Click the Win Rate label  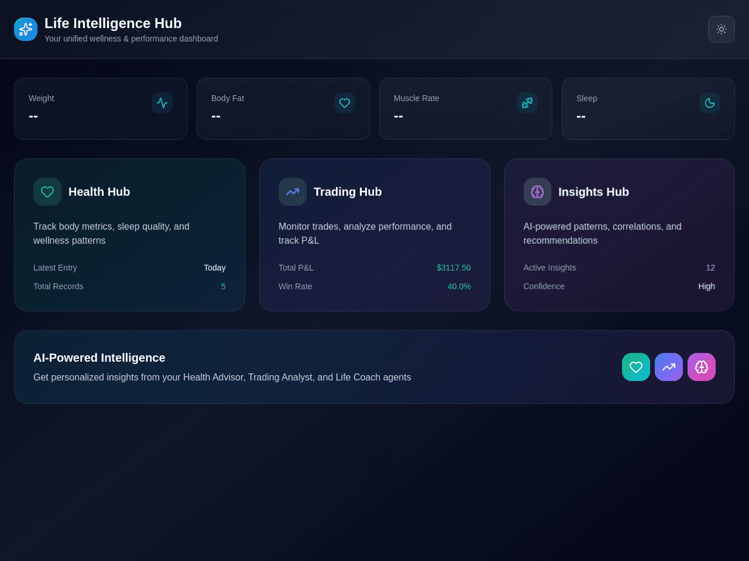[x=295, y=286]
